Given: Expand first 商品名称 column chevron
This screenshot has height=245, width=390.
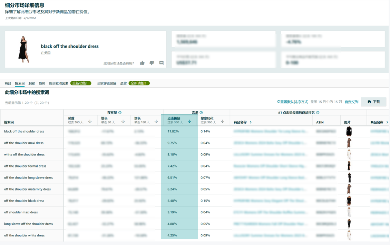Looking at the screenshot, I should (251, 122).
